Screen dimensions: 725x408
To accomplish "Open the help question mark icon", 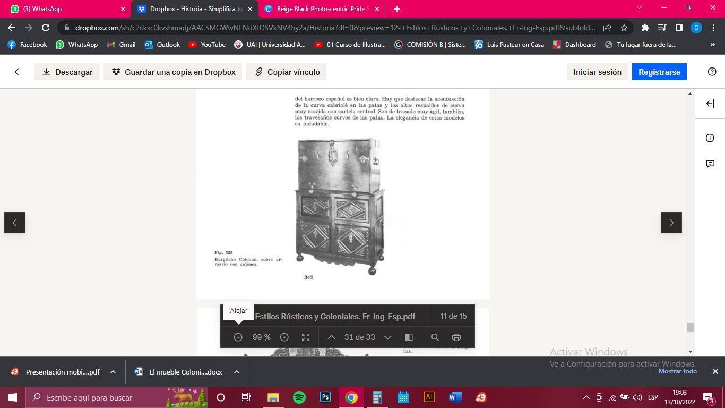I will (x=712, y=72).
